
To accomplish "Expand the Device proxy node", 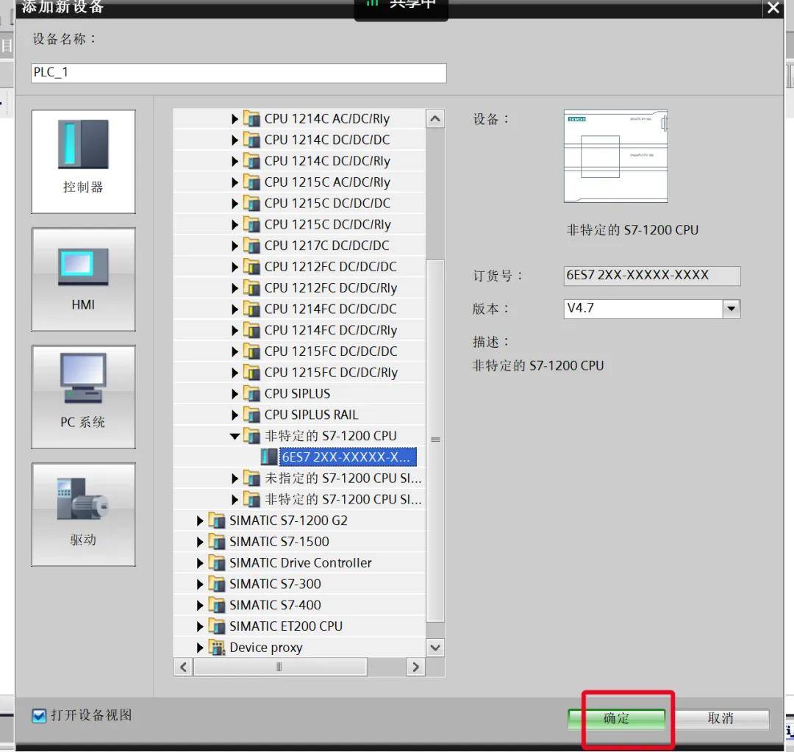I will (200, 648).
